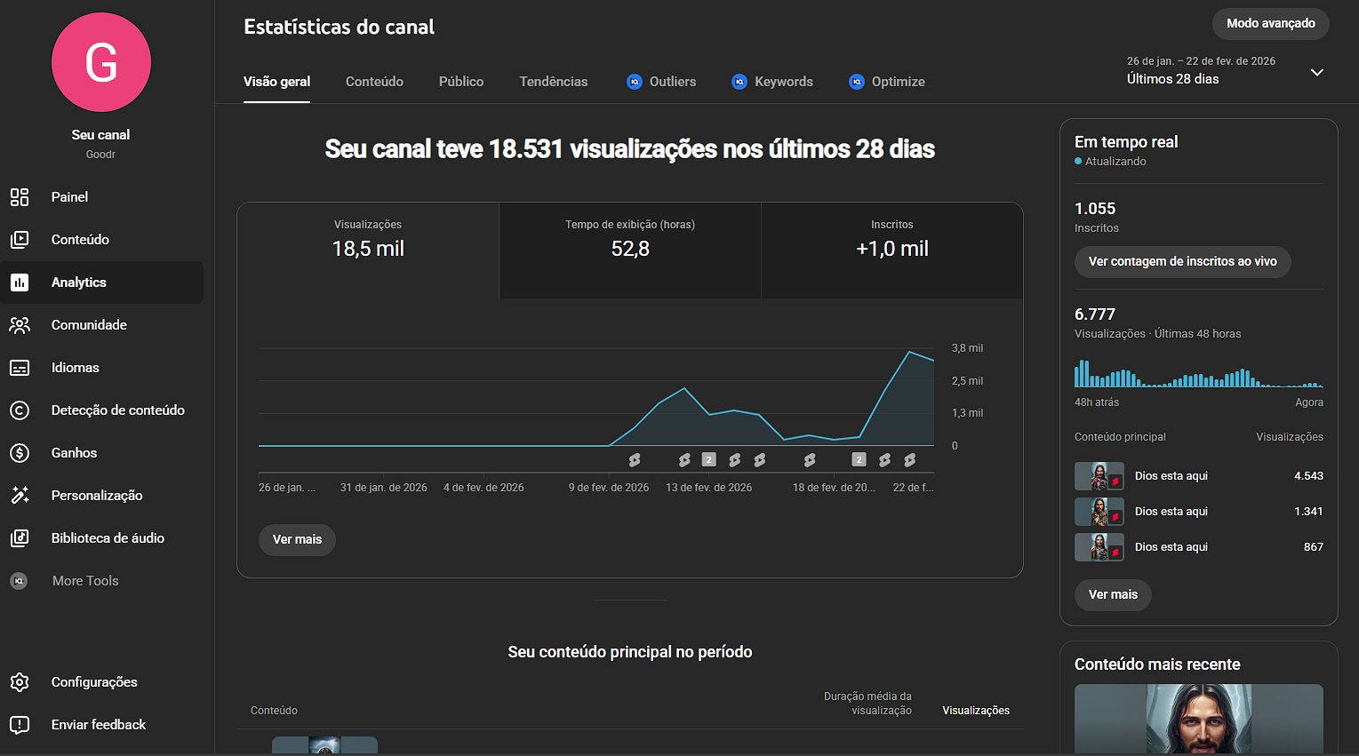Image resolution: width=1359 pixels, height=756 pixels.
Task: Click the Conteúdo column header in the table
Action: 274,711
